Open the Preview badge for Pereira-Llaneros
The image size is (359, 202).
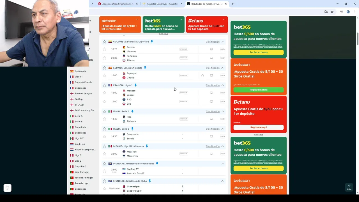[x=184, y=49]
